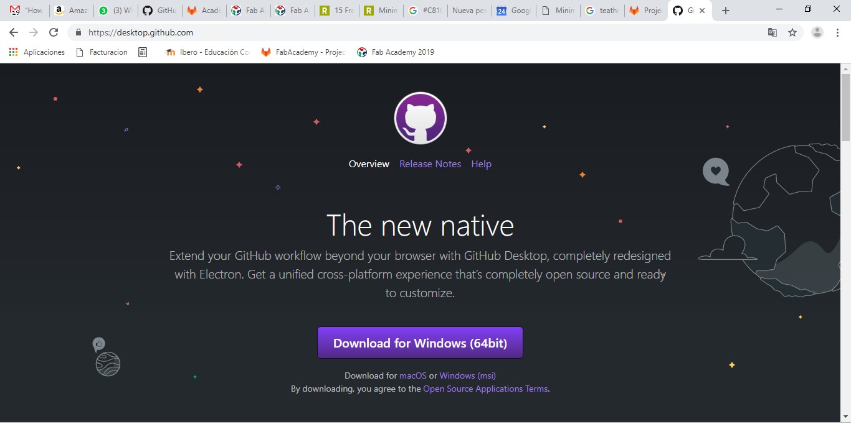Select the Overview navigation item

(x=369, y=164)
